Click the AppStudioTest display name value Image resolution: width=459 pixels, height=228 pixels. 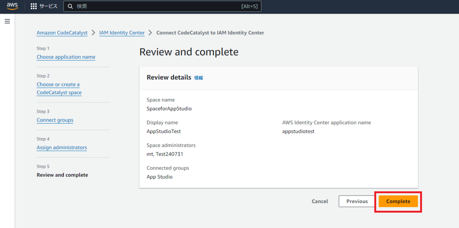coord(164,132)
